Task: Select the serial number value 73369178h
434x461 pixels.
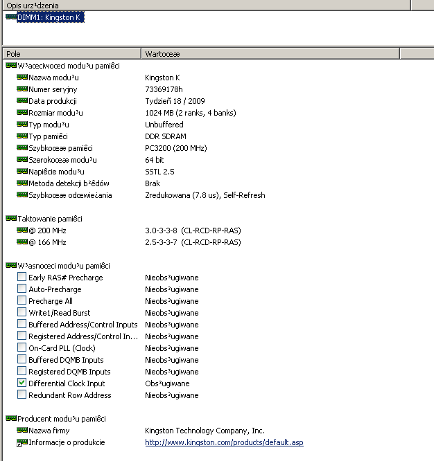Action: coord(164,89)
